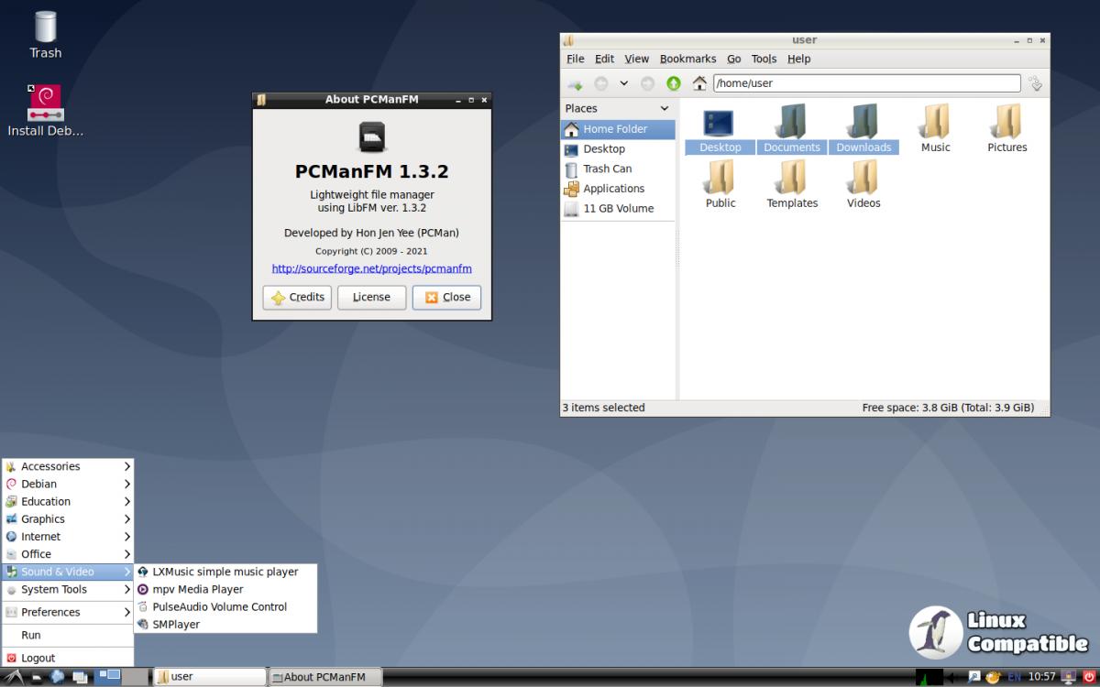Click the Credits button

[x=297, y=297]
